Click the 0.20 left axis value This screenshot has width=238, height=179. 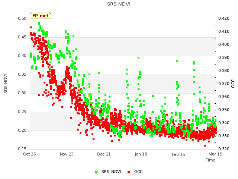pyautogui.click(x=22, y=130)
